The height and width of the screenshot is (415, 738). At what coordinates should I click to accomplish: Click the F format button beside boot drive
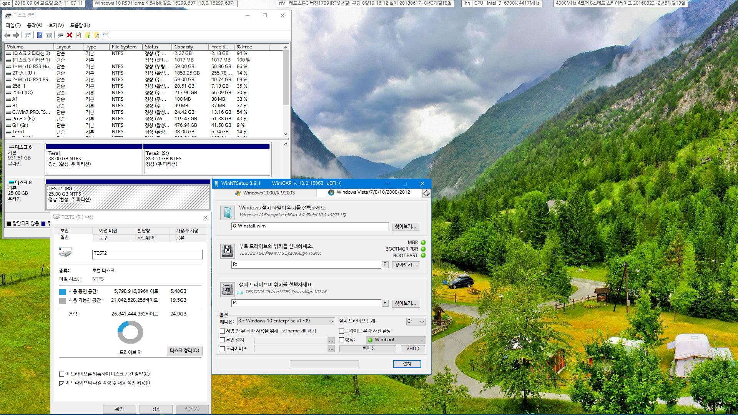click(385, 265)
